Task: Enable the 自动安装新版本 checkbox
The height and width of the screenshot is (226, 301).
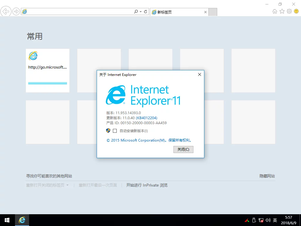Action: 115,131
